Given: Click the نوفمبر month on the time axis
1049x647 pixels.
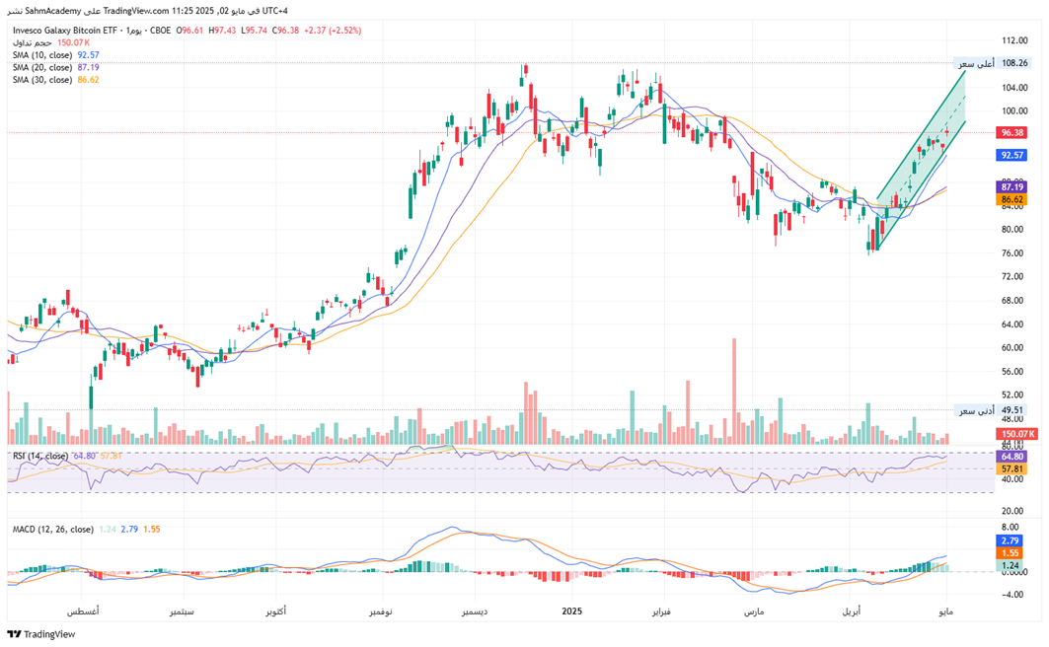Looking at the screenshot, I should (382, 611).
